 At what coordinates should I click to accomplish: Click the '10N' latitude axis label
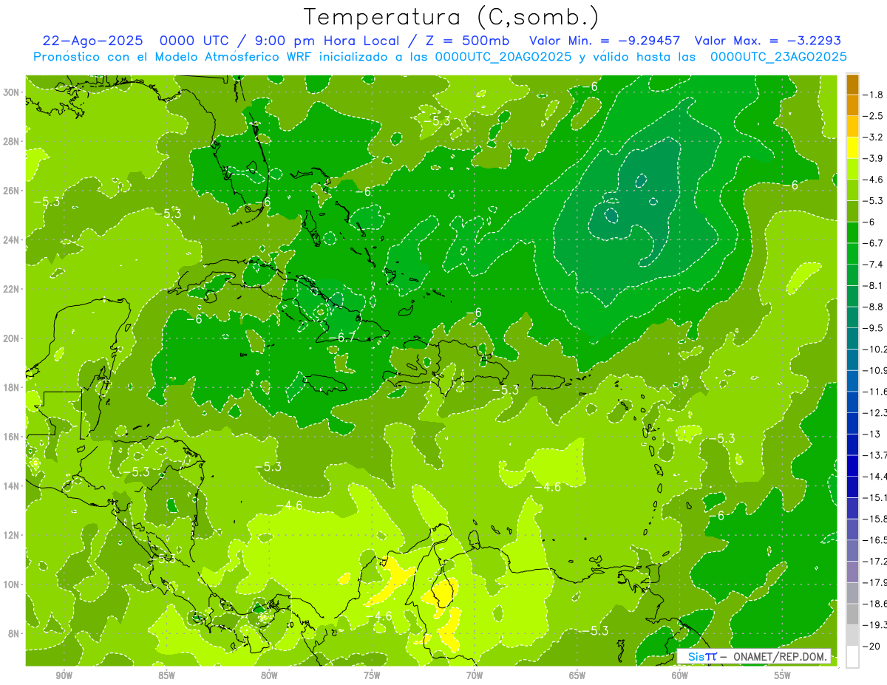13,585
